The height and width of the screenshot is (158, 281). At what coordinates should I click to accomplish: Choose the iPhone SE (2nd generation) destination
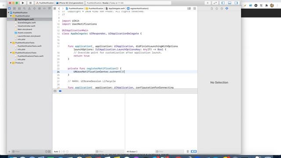pos(70,3)
